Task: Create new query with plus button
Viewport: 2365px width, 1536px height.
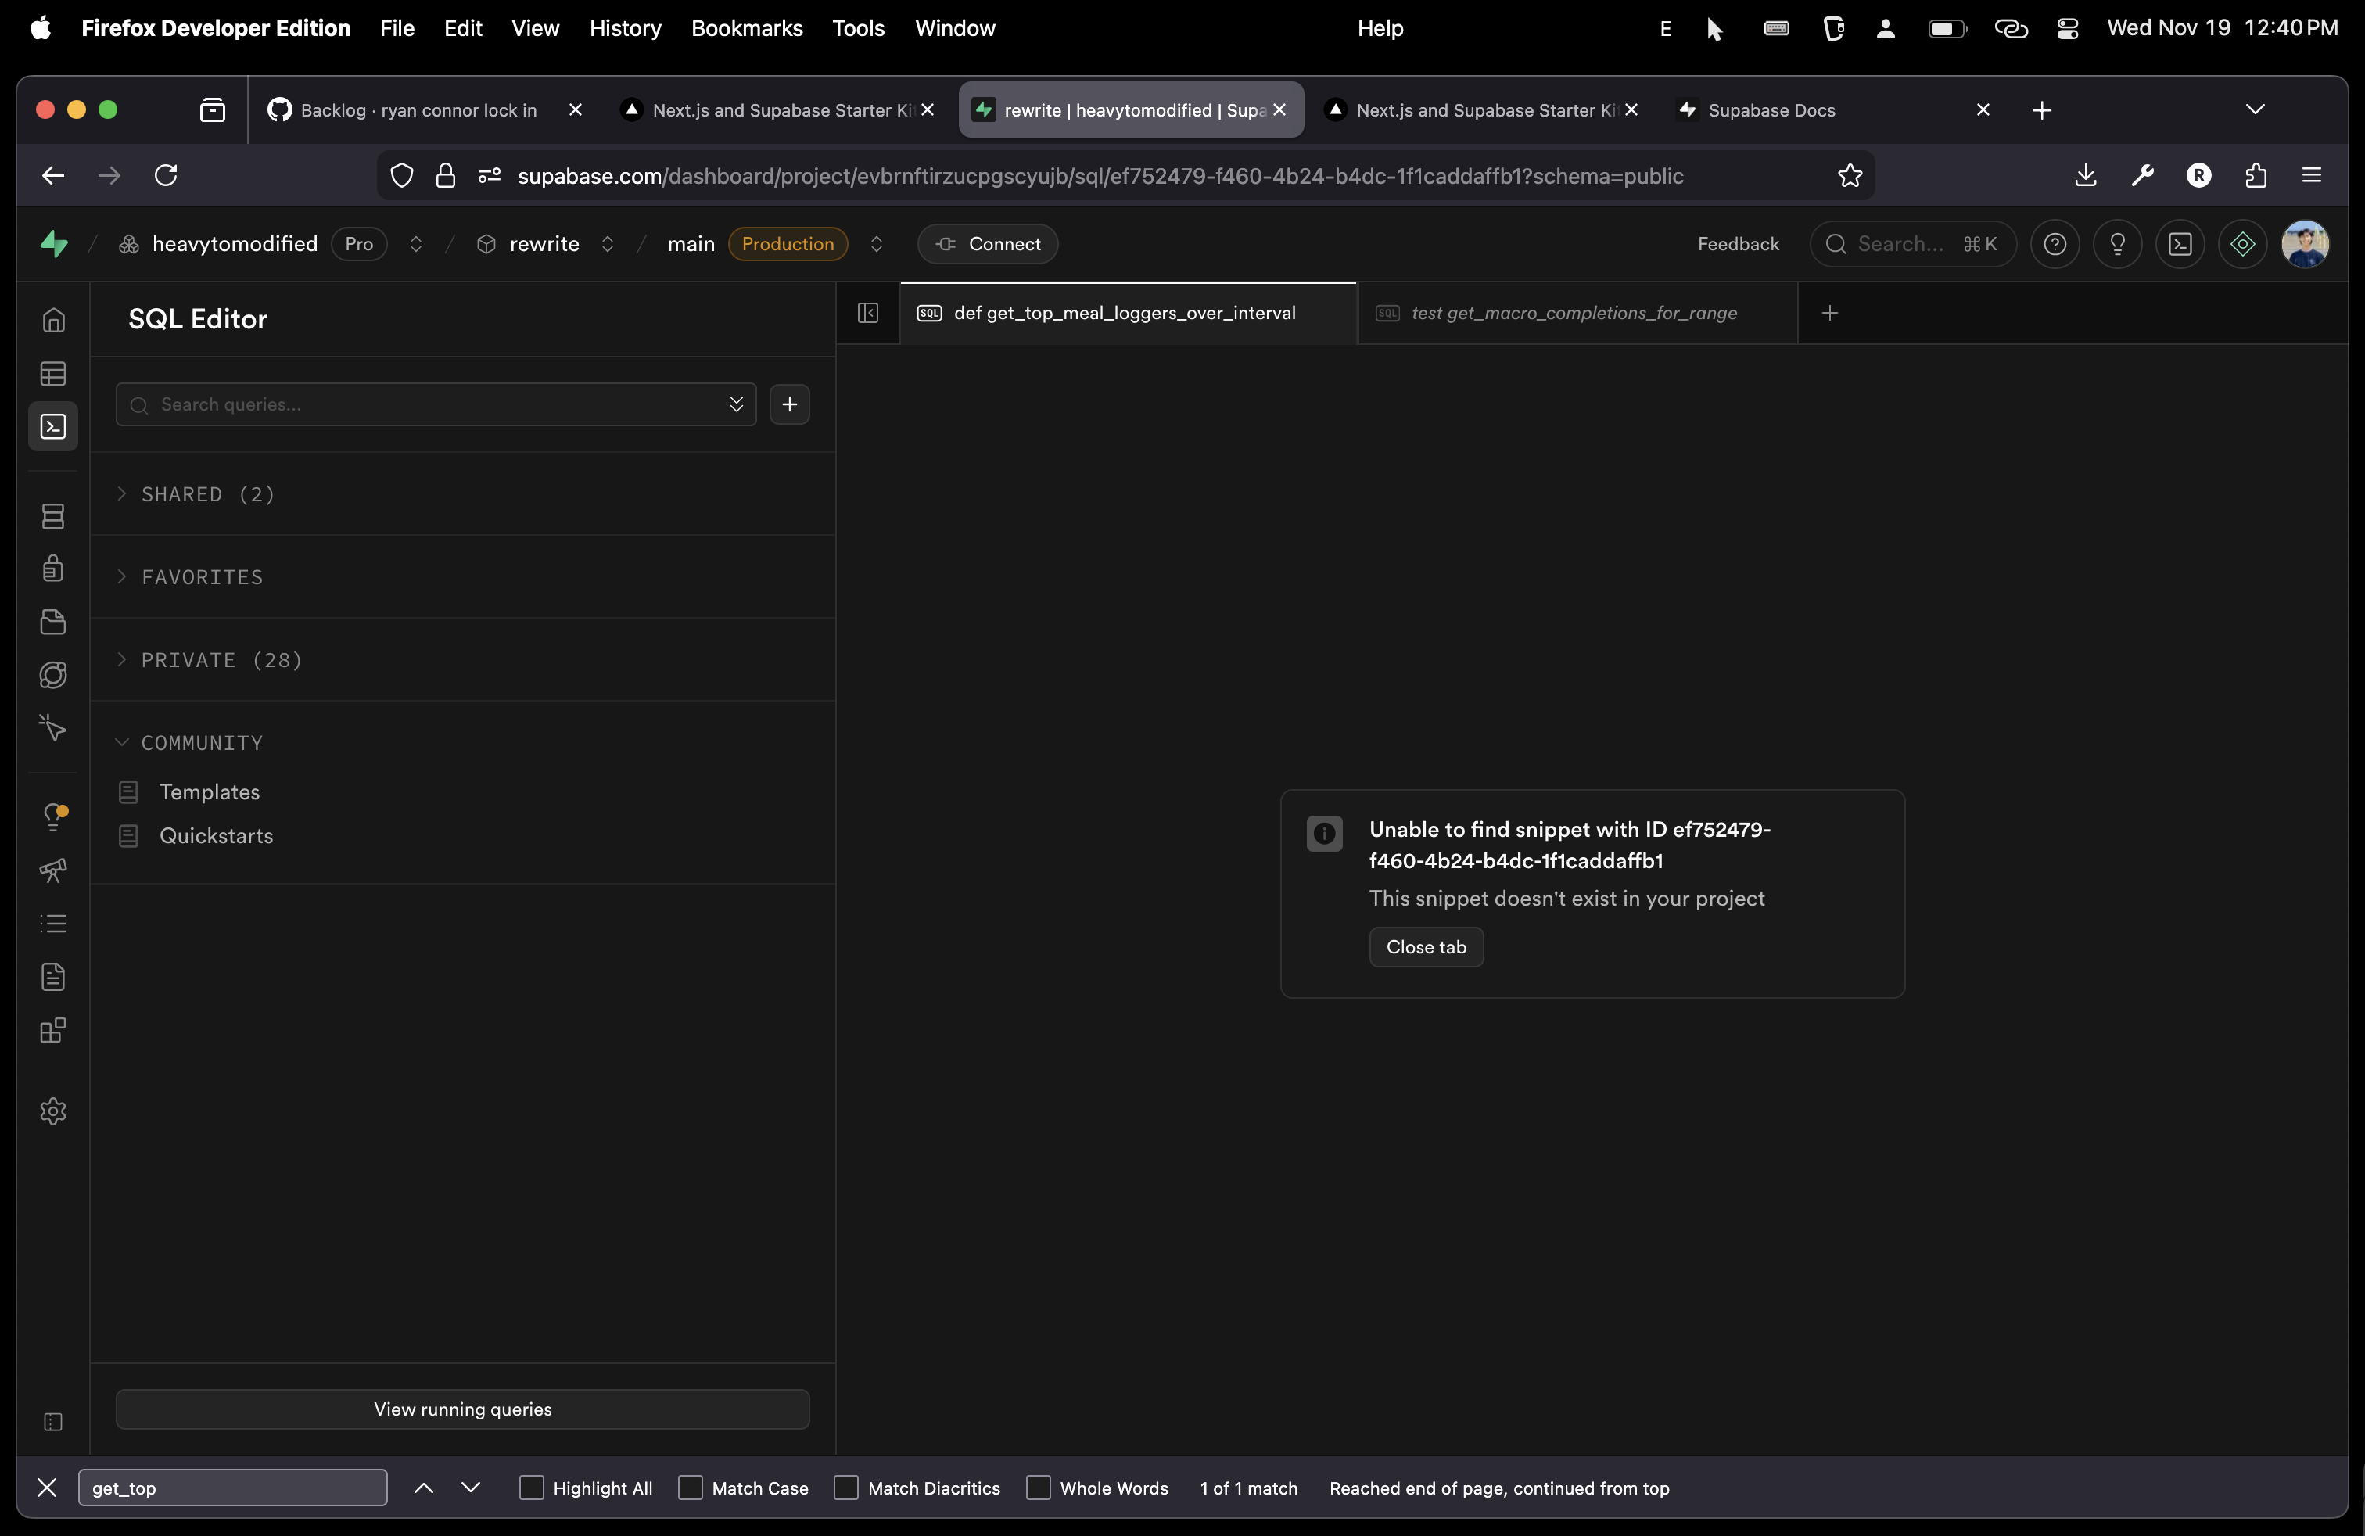Action: (789, 404)
